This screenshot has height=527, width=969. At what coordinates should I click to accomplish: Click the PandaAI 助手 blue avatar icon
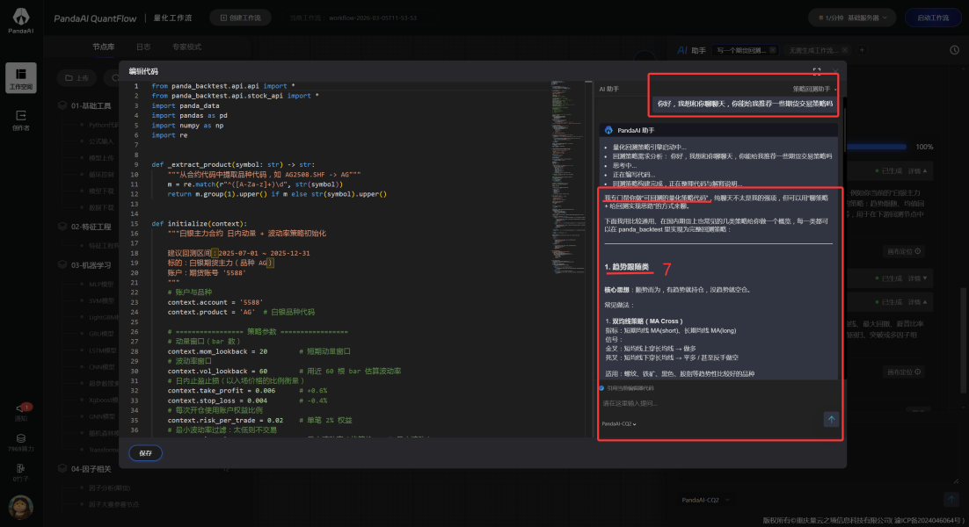tap(608, 130)
